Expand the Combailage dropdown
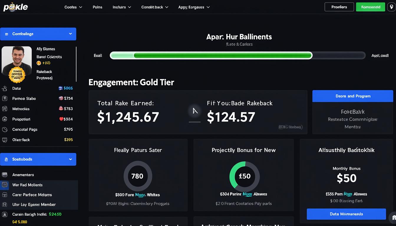Viewport: 396px width, 226px height. click(70, 34)
